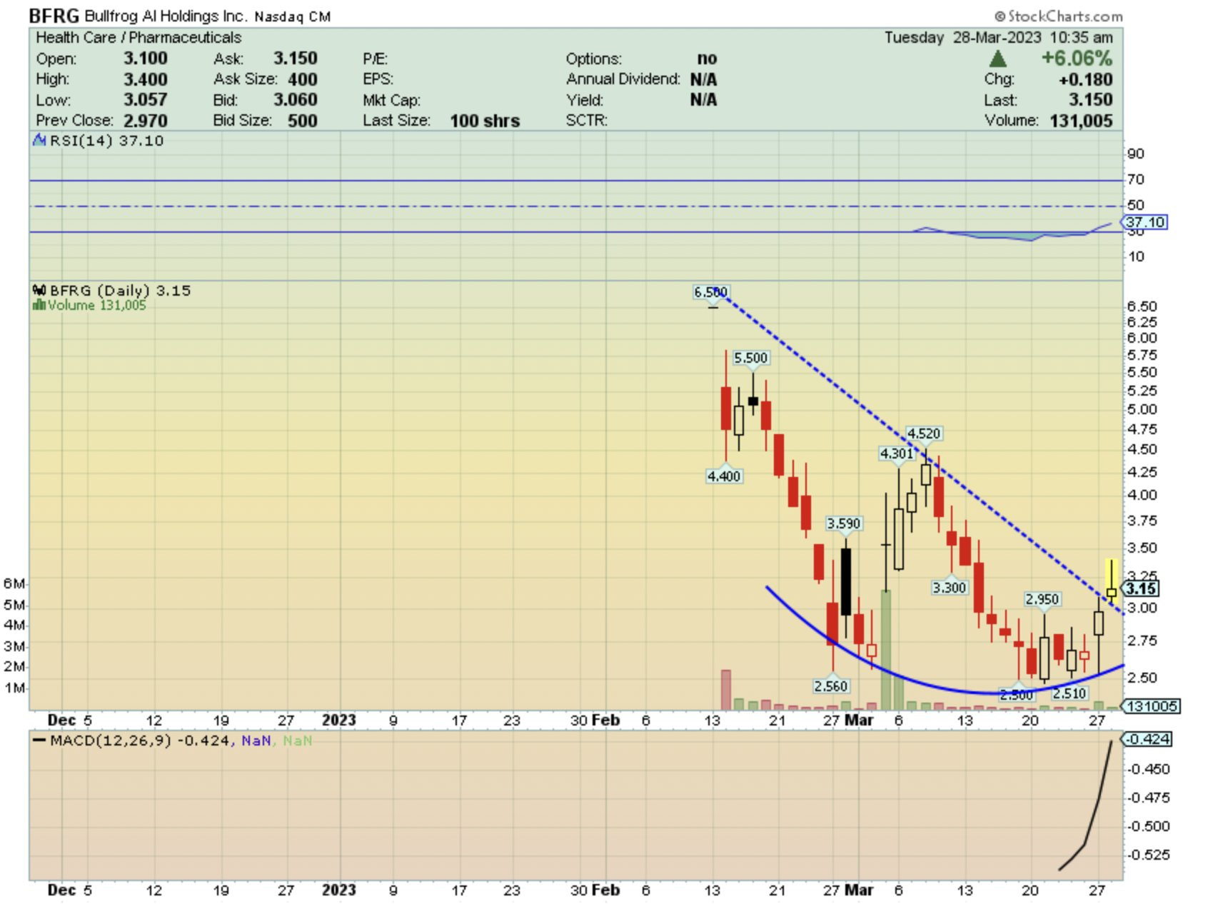Click the 6.50 price axis label
This screenshot has width=1208, height=904.
tap(1142, 306)
